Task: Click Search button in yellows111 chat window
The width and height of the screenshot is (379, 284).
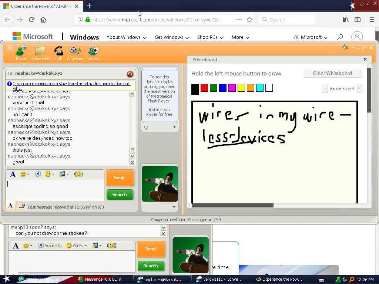Action: 151,266
